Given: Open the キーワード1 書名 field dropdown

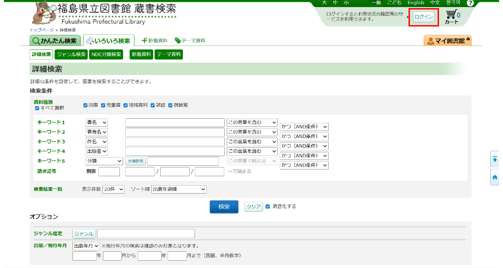Looking at the screenshot, I should [97, 123].
